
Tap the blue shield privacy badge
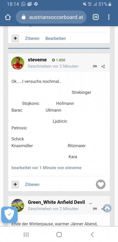[x=9, y=215]
